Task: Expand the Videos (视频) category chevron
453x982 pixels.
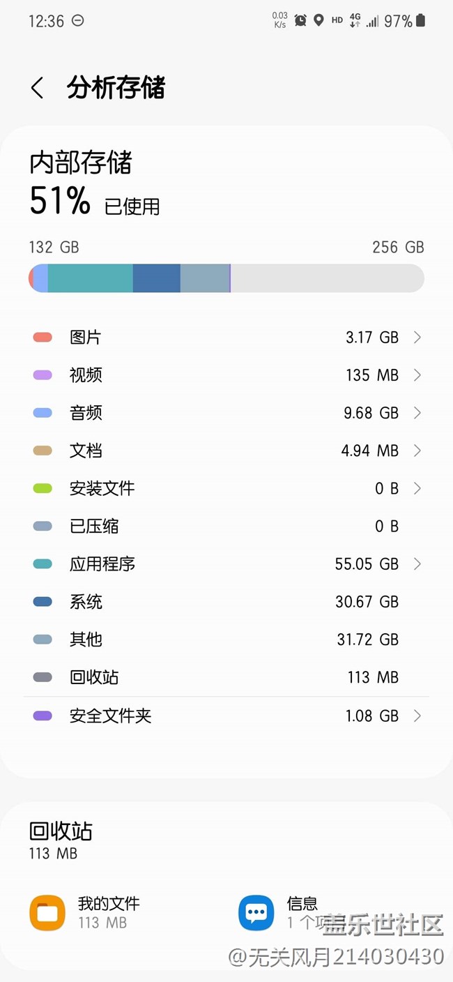Action: click(417, 375)
